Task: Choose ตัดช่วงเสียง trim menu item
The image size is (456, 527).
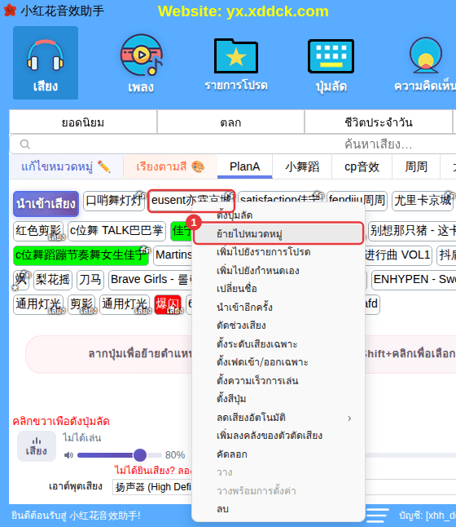Action: [278, 325]
